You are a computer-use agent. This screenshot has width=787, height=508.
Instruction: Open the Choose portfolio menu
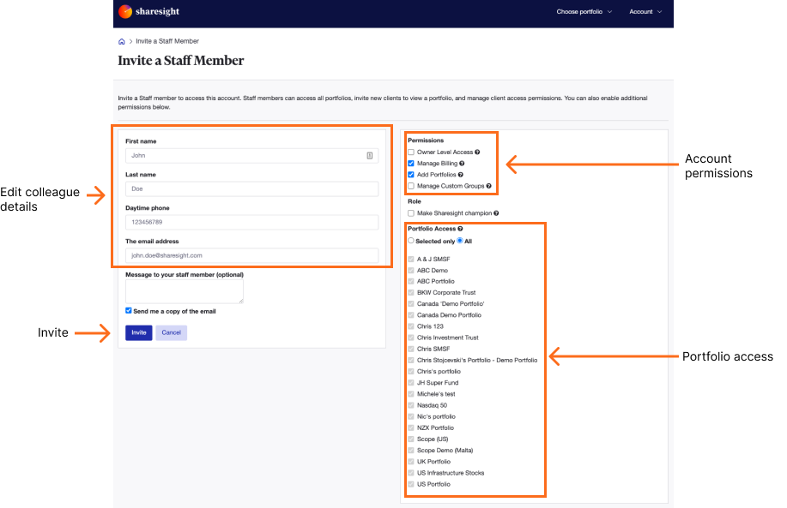[x=584, y=12]
